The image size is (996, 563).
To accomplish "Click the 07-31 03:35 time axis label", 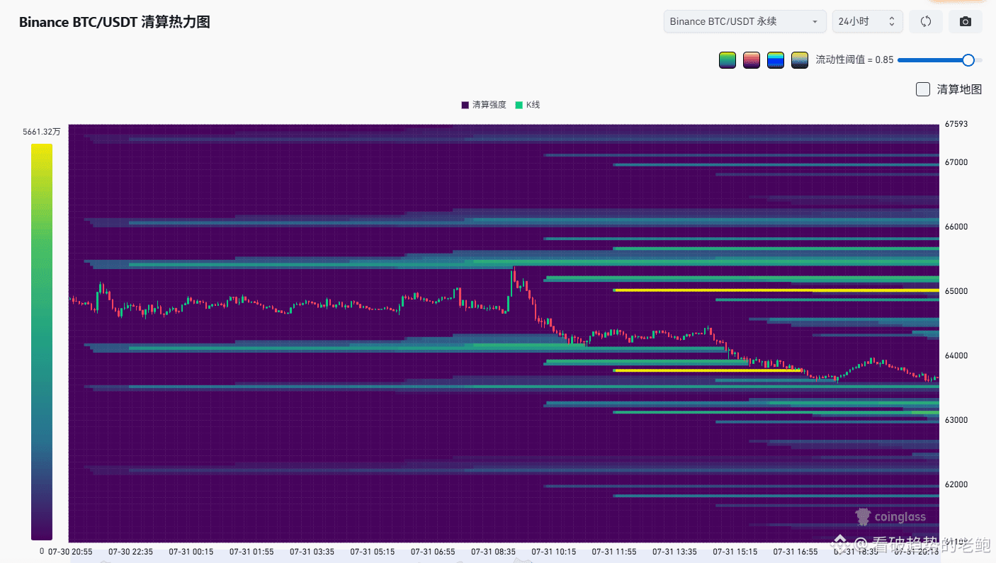I will tap(312, 551).
